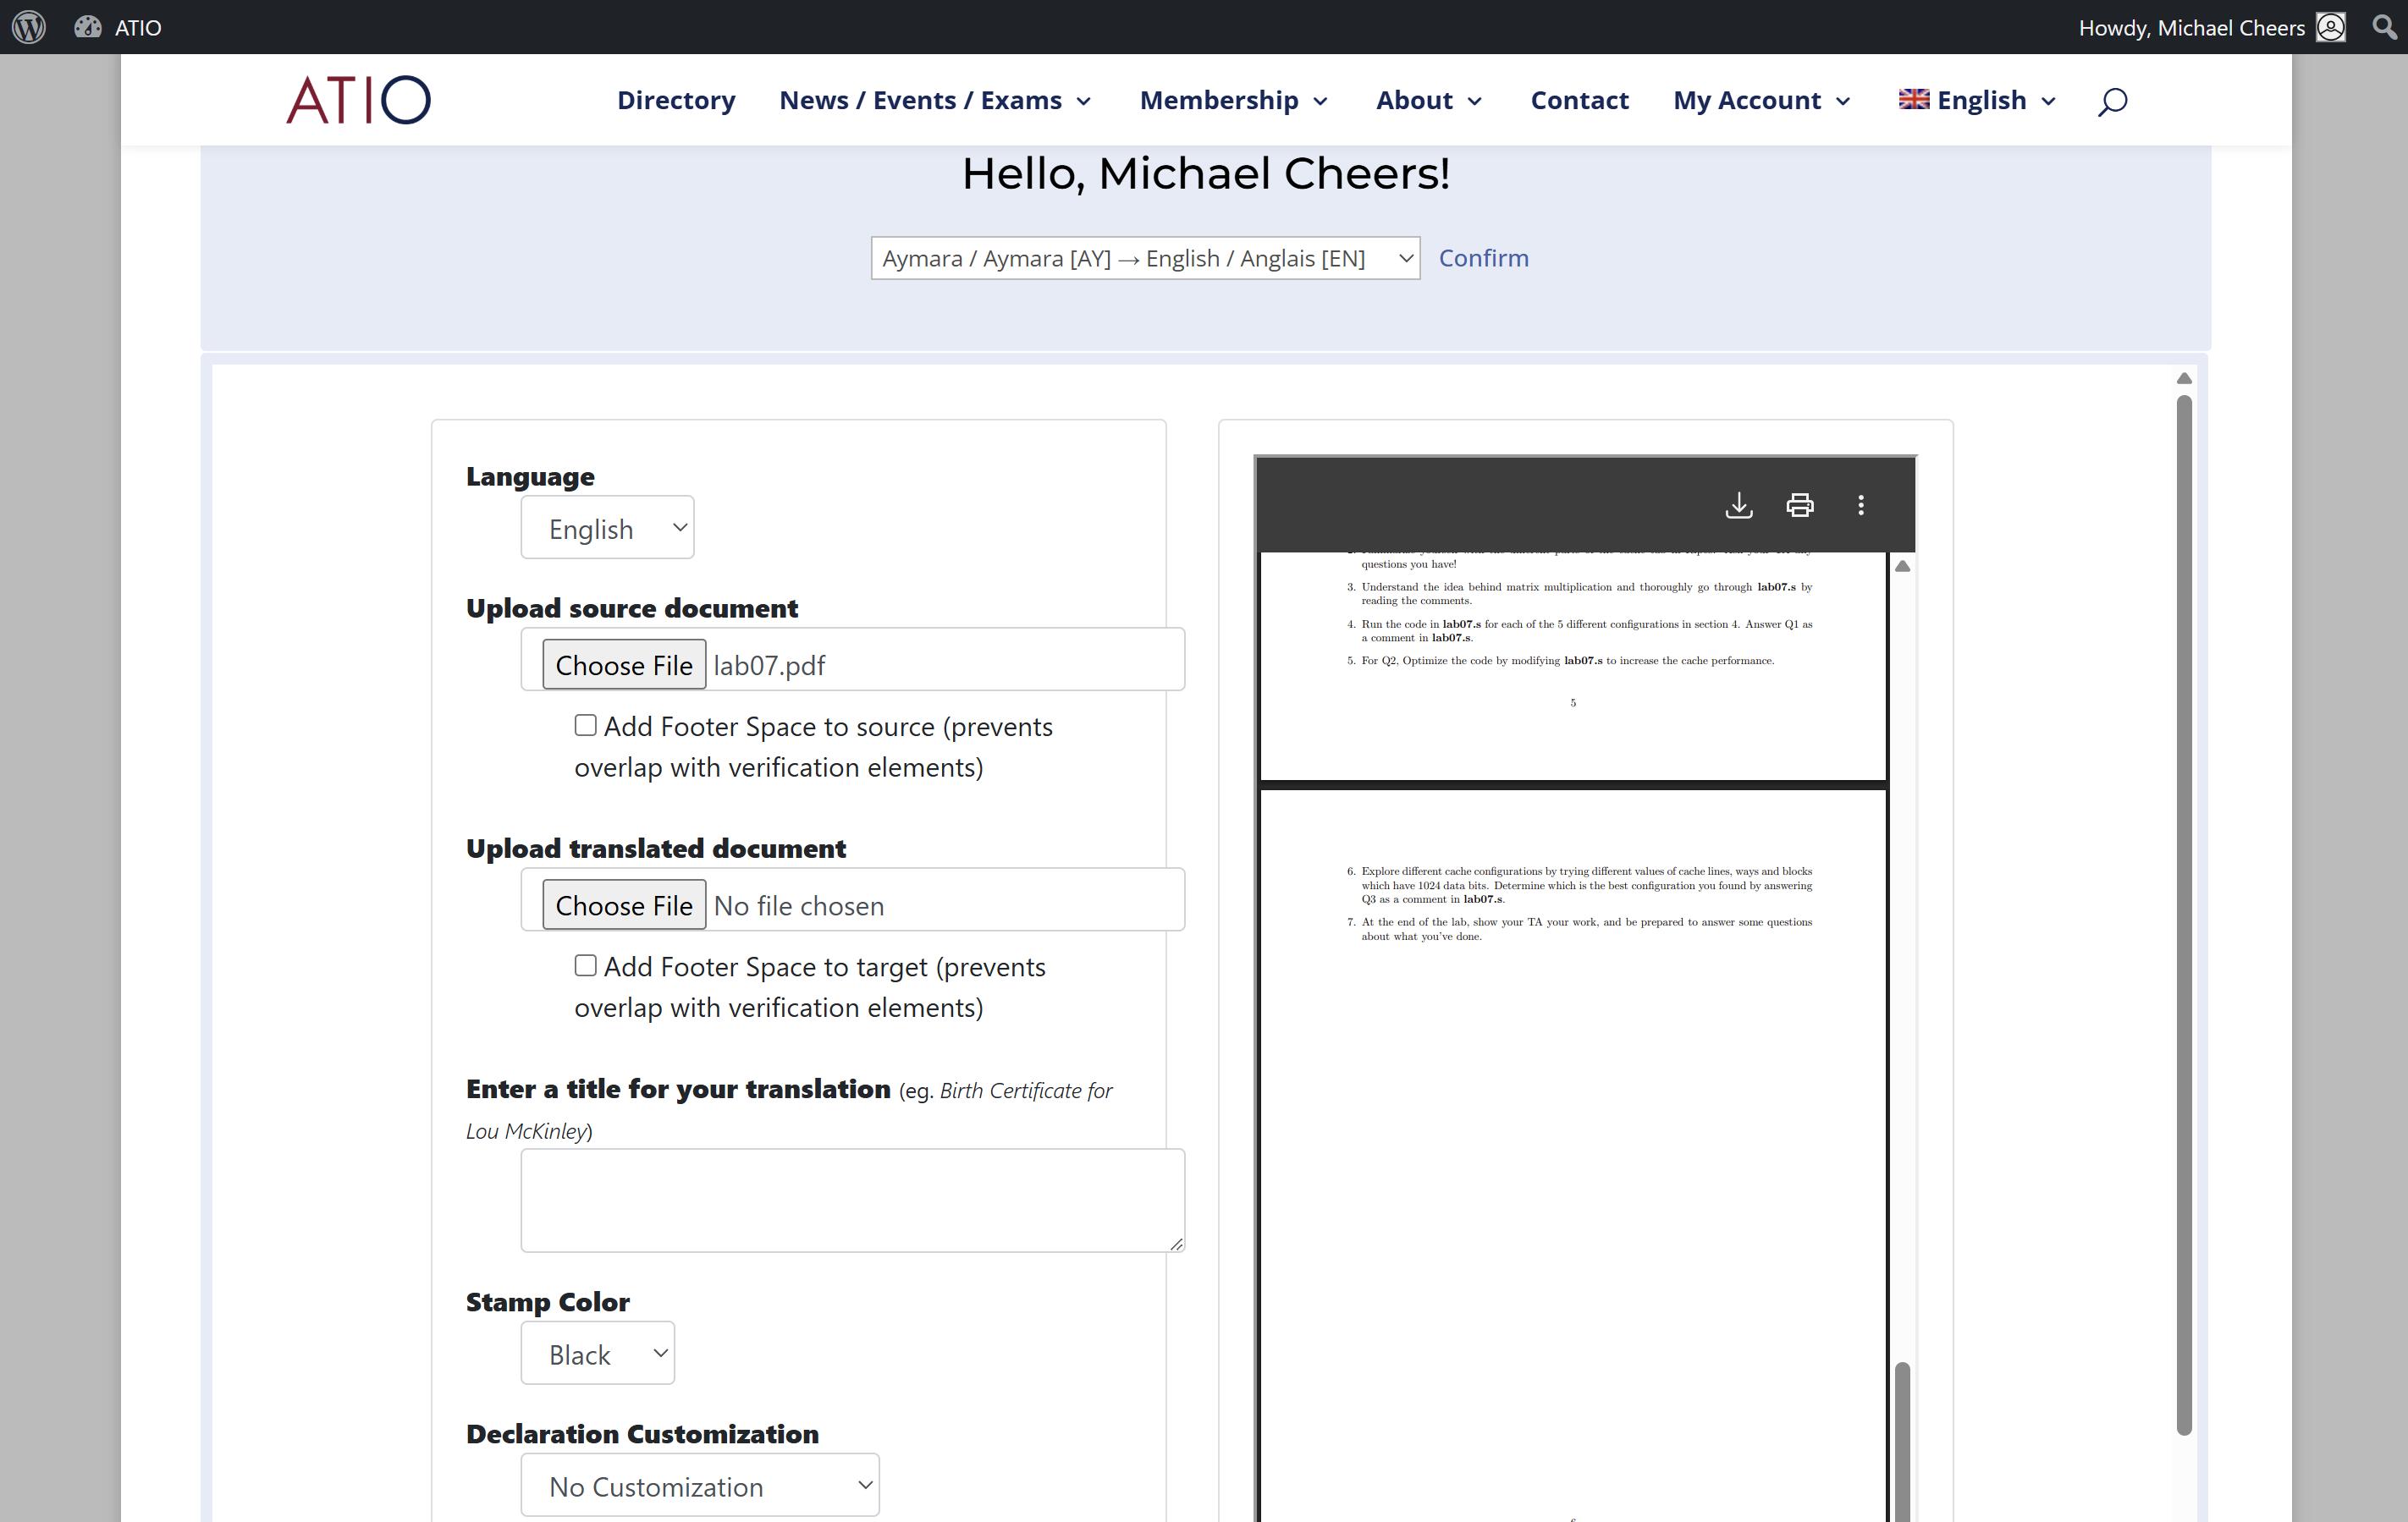The image size is (2408, 1522).
Task: Open the form Language English dropdown
Action: (x=607, y=528)
